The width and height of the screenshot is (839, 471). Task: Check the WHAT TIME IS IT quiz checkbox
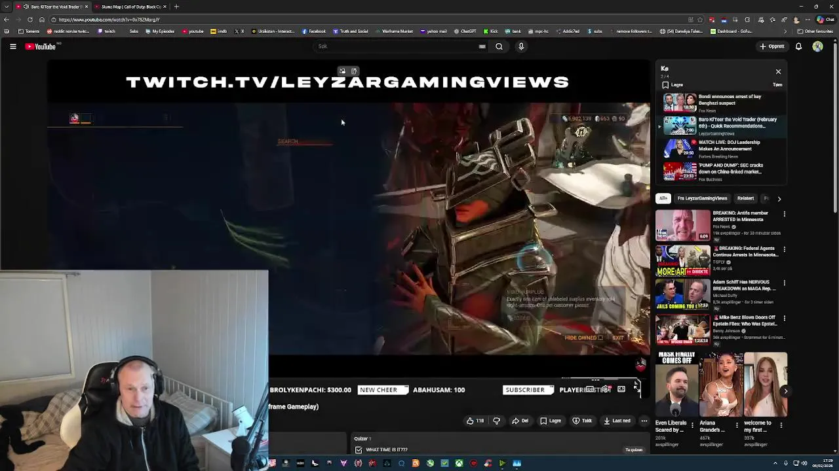click(359, 450)
